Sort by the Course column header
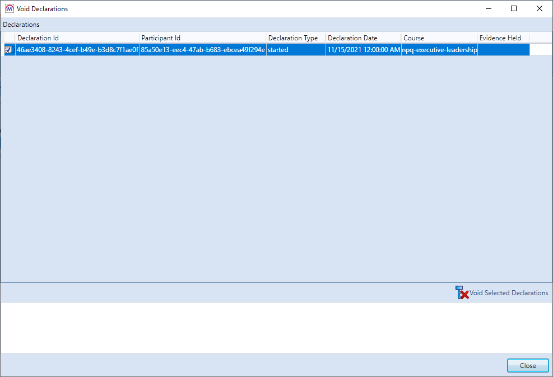Image resolution: width=553 pixels, height=377 pixels. point(439,38)
